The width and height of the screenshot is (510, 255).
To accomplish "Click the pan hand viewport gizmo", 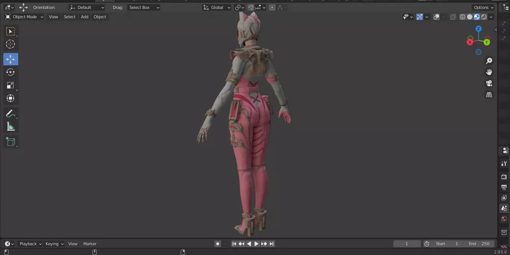I will [489, 72].
